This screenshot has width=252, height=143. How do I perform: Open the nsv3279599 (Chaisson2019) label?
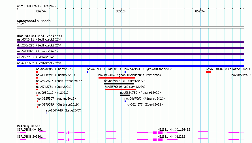pos(58,104)
